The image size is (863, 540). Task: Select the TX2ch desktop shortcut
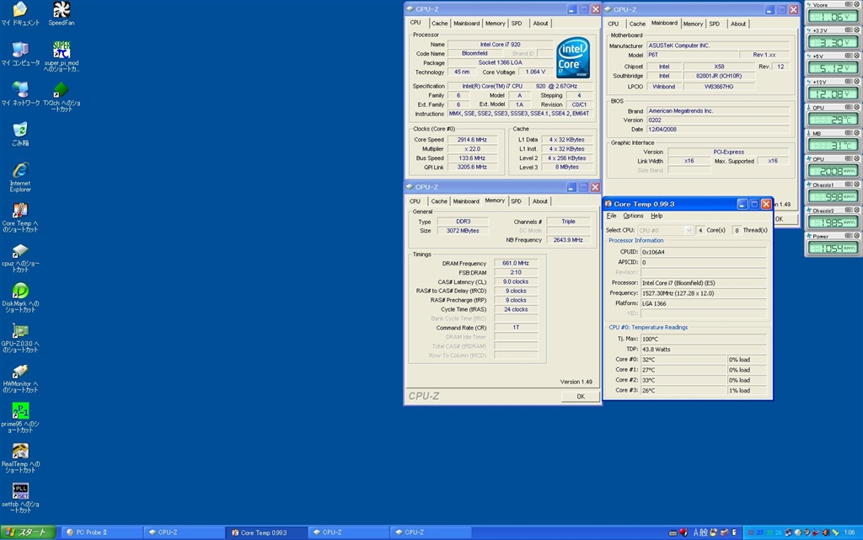click(x=62, y=90)
